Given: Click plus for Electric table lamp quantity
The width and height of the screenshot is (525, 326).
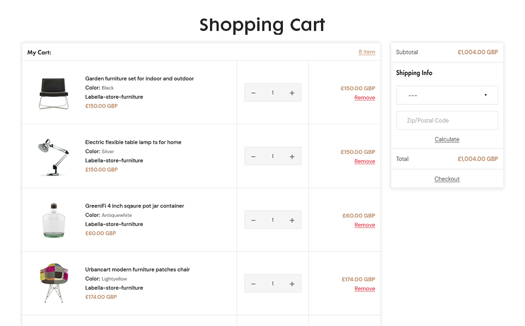Looking at the screenshot, I should pos(292,156).
